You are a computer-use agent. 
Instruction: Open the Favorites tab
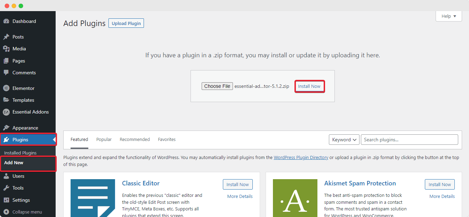167,139
